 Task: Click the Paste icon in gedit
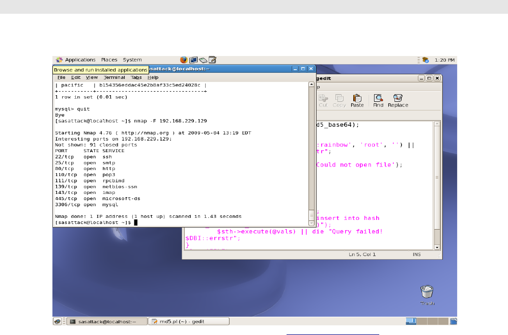point(357,101)
